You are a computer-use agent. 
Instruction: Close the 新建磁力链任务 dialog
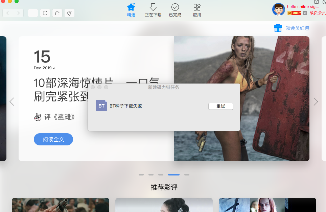click(93, 88)
